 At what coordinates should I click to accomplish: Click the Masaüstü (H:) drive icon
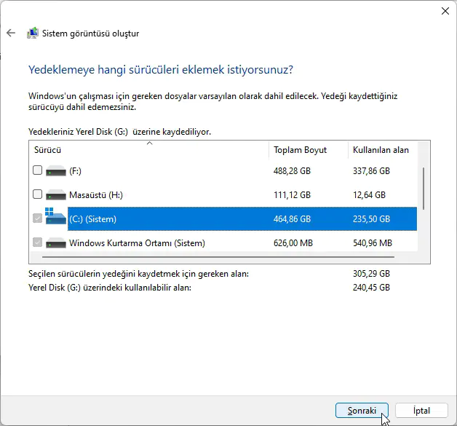tap(56, 194)
